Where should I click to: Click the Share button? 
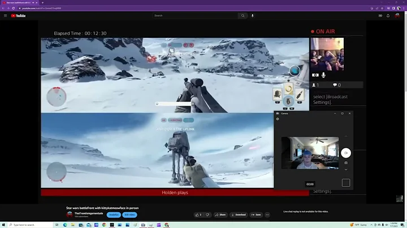pyautogui.click(x=220, y=215)
